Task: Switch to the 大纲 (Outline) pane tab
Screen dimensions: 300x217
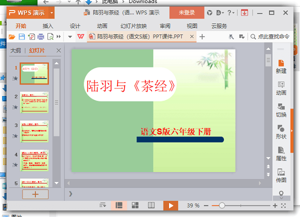Action: (x=15, y=50)
